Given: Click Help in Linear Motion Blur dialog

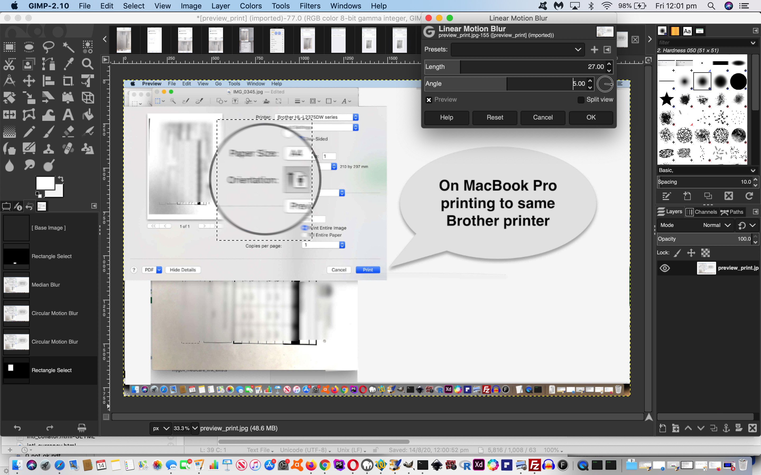Looking at the screenshot, I should 447,117.
